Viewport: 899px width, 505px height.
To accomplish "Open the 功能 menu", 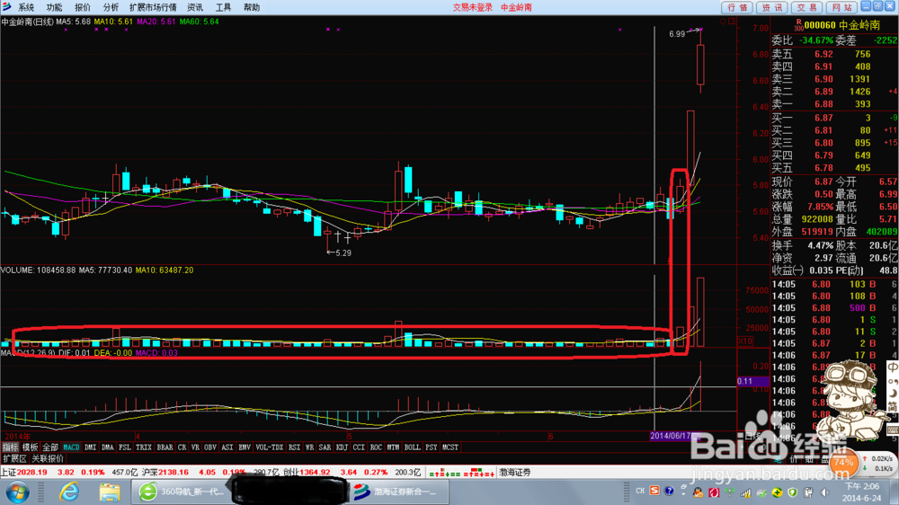I will coord(55,7).
